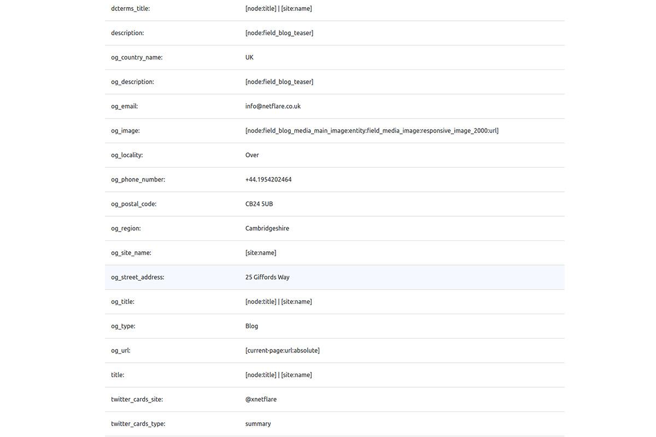Click the og_locality value Over
Image resolution: width=656 pixels, height=437 pixels.
tap(252, 155)
